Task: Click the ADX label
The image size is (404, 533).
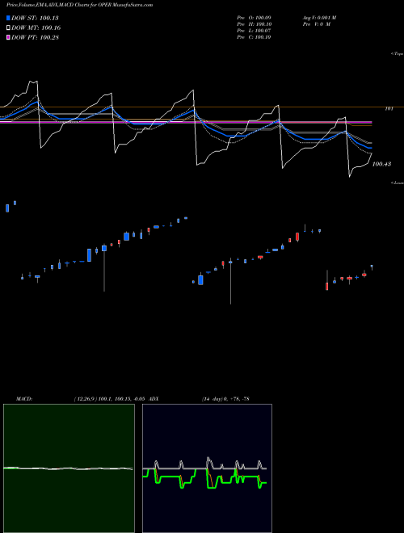Action: click(154, 399)
